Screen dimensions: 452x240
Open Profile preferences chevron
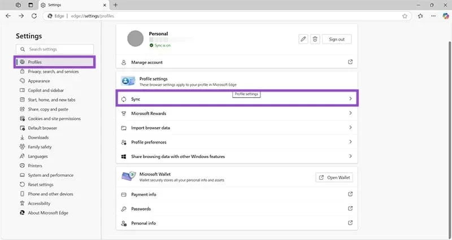[x=350, y=142]
